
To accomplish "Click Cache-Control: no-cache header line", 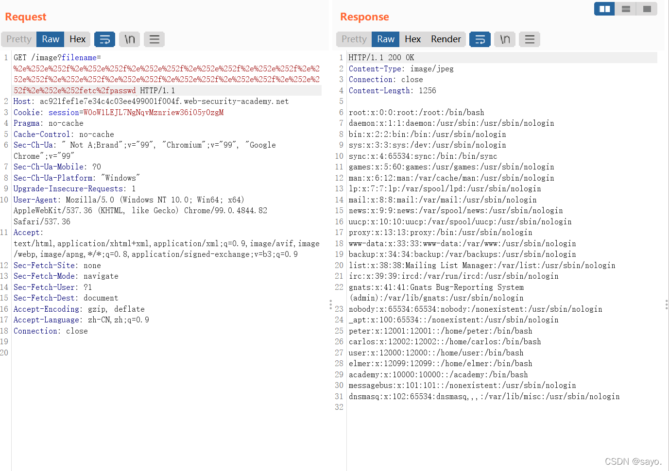I will [x=64, y=134].
